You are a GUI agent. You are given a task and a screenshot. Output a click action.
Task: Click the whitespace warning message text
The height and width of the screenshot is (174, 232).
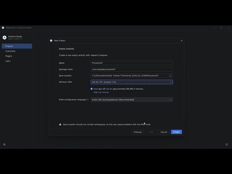pos(107,124)
